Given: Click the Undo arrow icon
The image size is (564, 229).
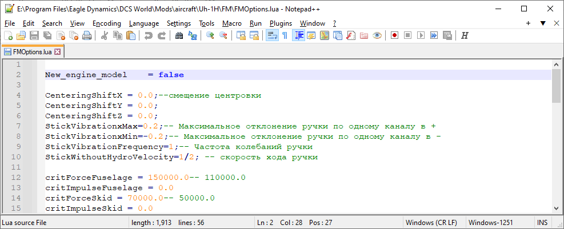Looking at the screenshot, I should [x=148, y=35].
